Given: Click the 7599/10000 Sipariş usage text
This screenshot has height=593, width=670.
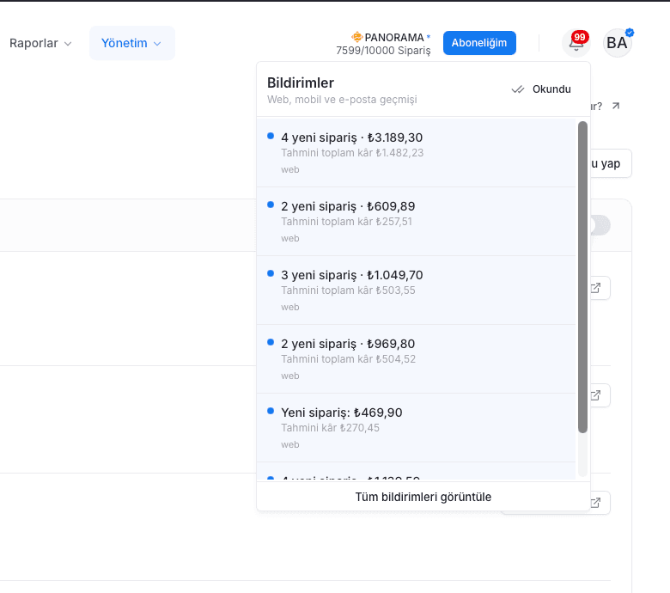Looking at the screenshot, I should pyautogui.click(x=383, y=51).
